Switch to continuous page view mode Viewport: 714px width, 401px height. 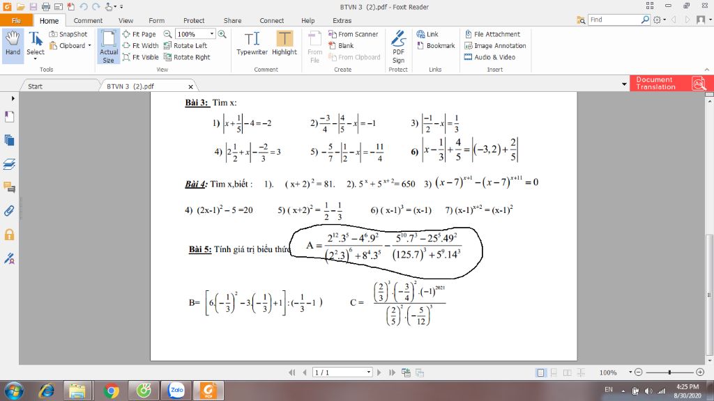click(x=554, y=372)
